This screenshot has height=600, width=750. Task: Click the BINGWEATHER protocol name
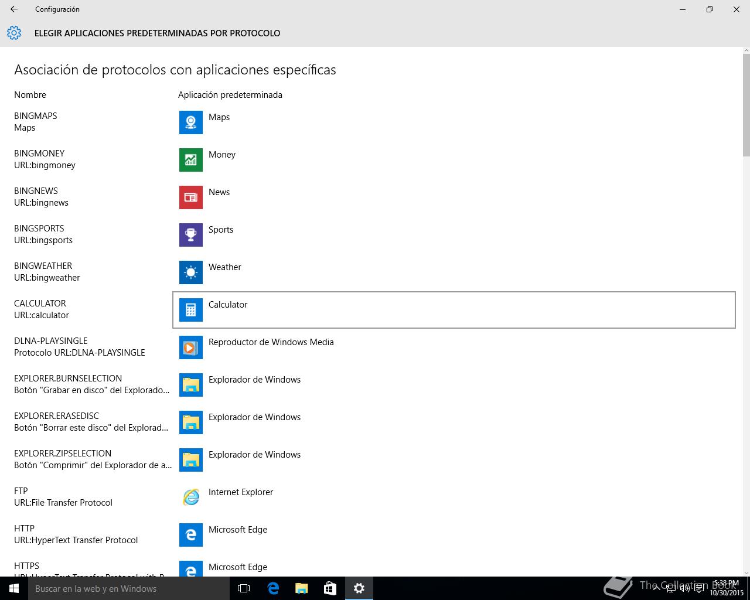[43, 266]
